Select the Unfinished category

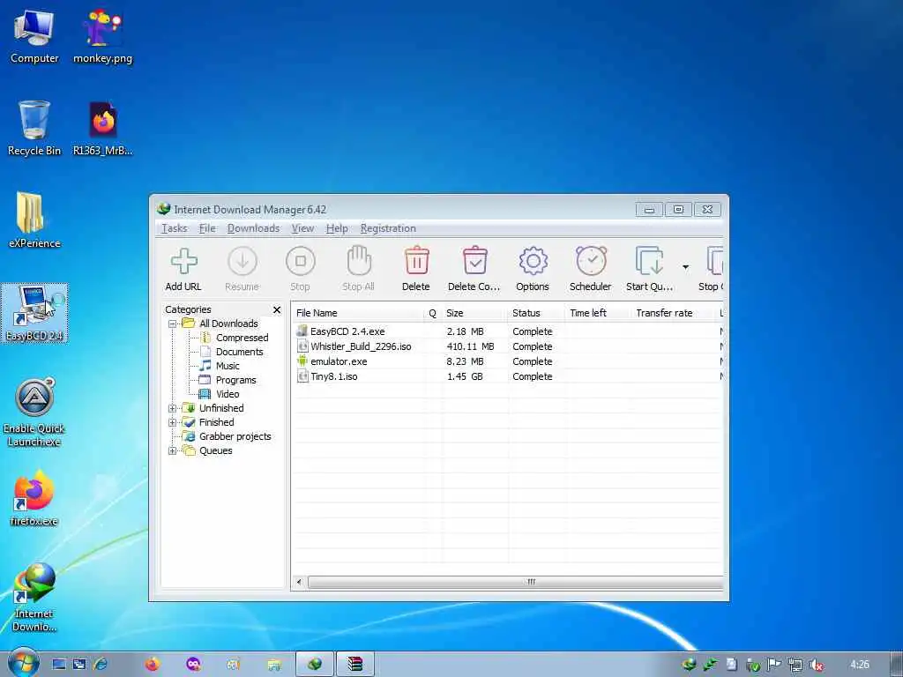coord(221,408)
